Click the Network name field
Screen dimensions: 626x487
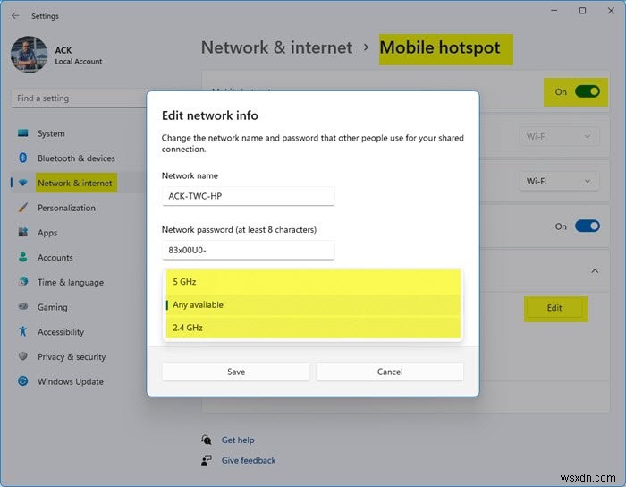248,196
